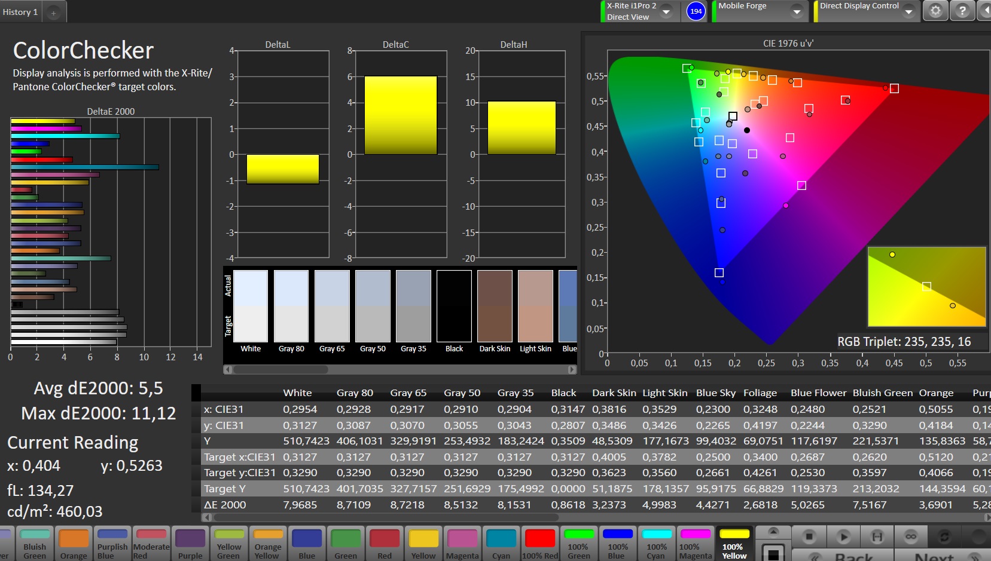The height and width of the screenshot is (561, 991).
Task: Click the continuous read infinity icon
Action: click(911, 537)
